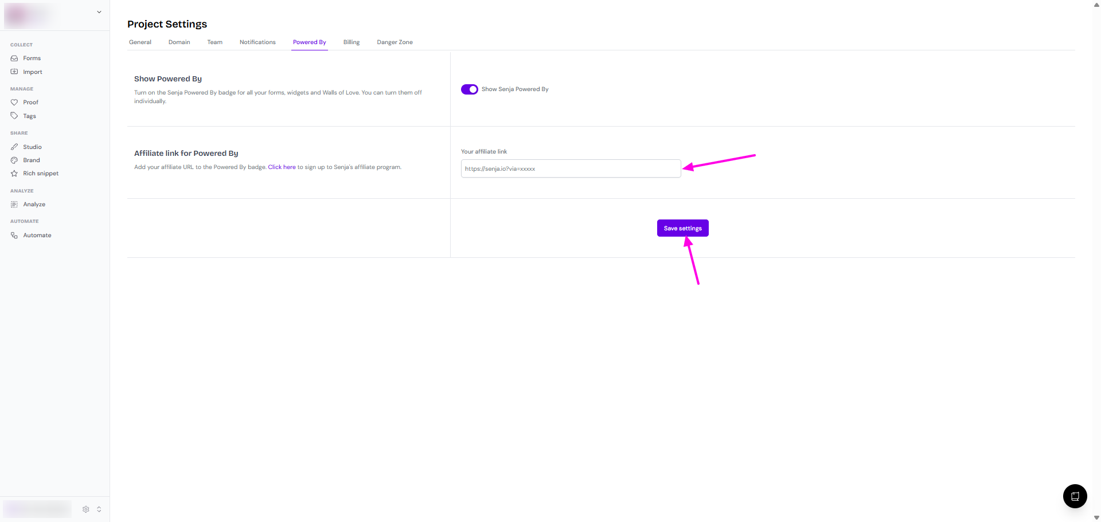This screenshot has height=522, width=1101.
Task: Open the Danger Zone tab
Action: pyautogui.click(x=395, y=42)
